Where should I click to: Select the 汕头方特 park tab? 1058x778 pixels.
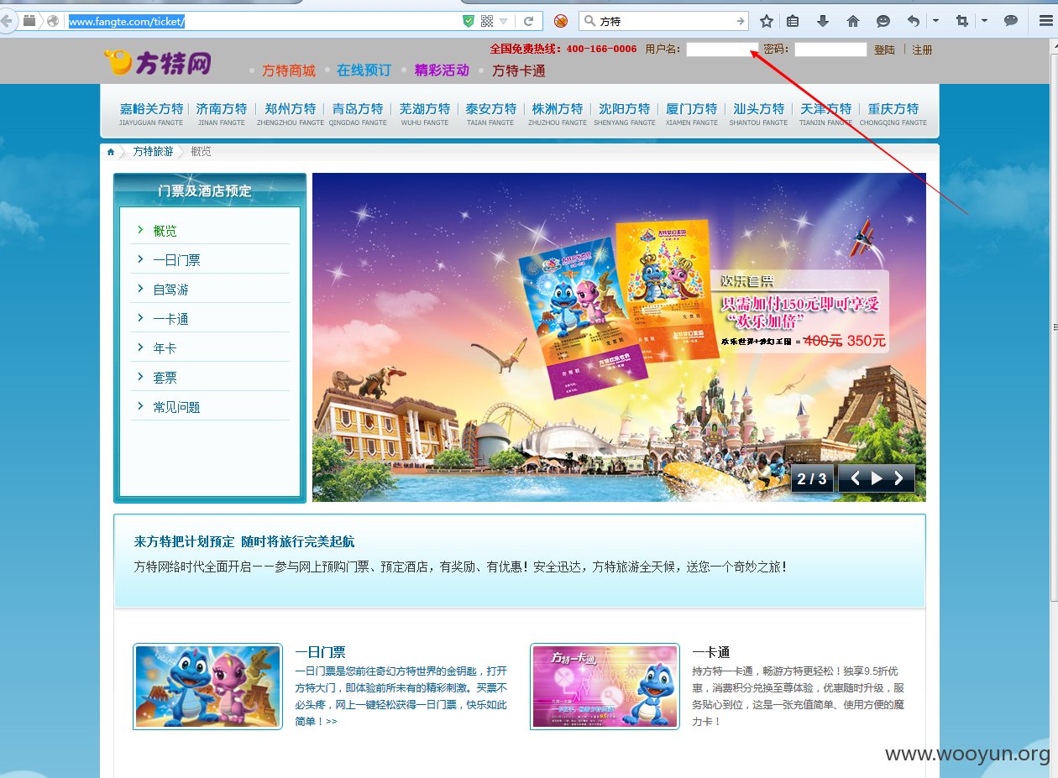(x=759, y=113)
